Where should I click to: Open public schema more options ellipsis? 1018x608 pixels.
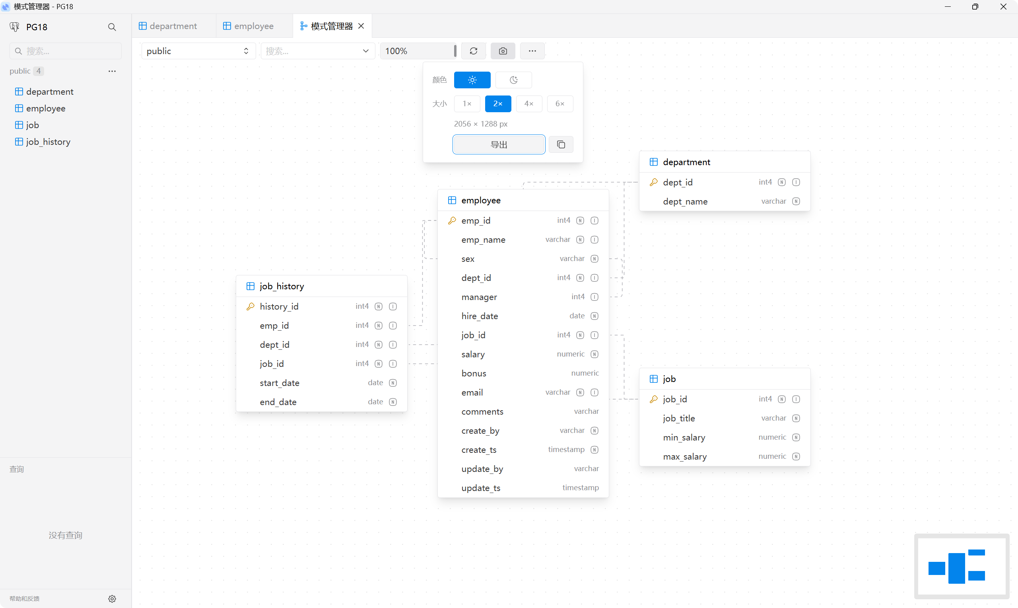point(112,71)
